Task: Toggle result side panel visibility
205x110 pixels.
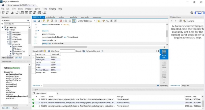Action: tap(158, 51)
